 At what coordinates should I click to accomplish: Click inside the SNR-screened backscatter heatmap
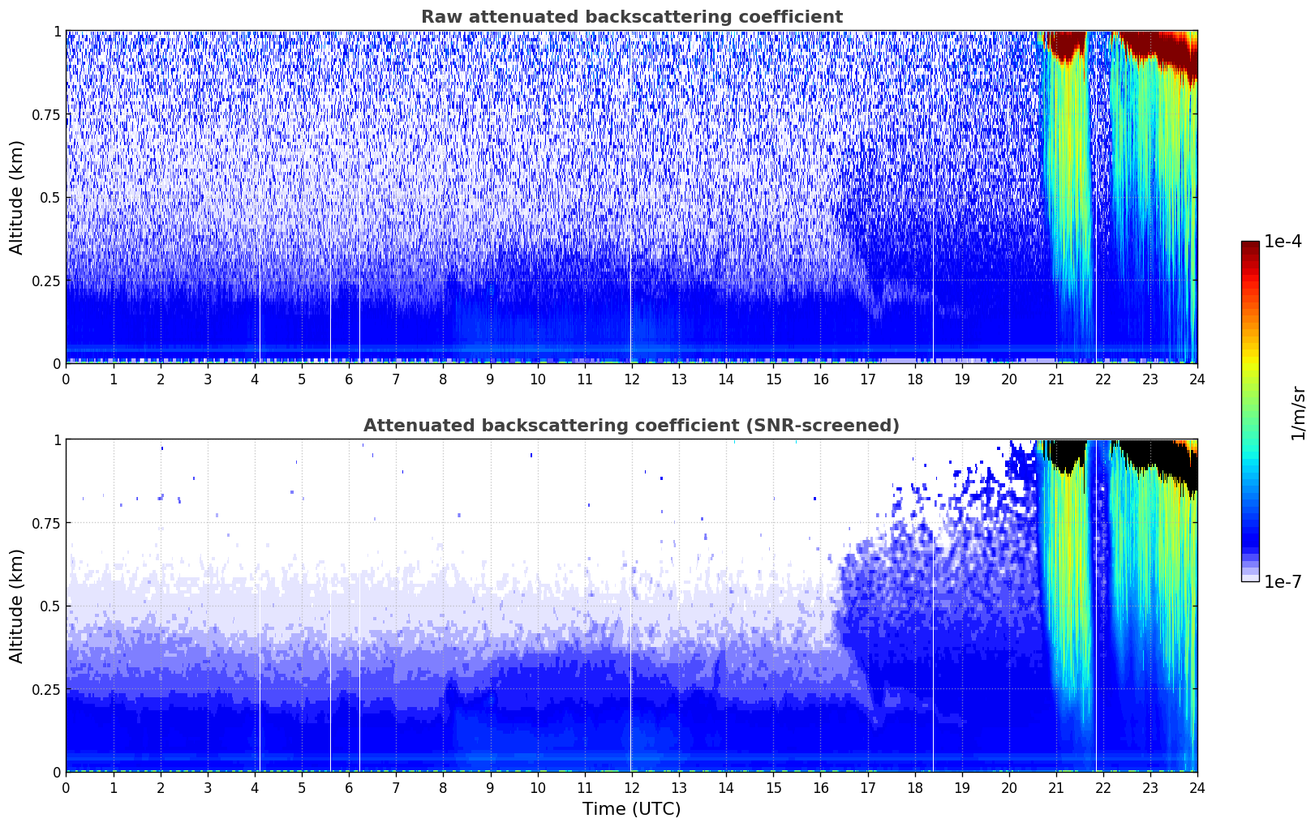tap(631, 606)
